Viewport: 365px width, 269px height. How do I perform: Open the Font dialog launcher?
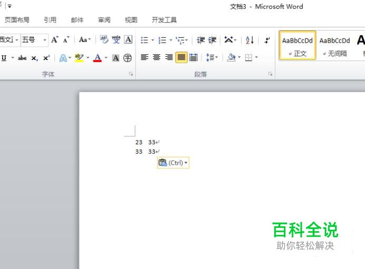131,74
